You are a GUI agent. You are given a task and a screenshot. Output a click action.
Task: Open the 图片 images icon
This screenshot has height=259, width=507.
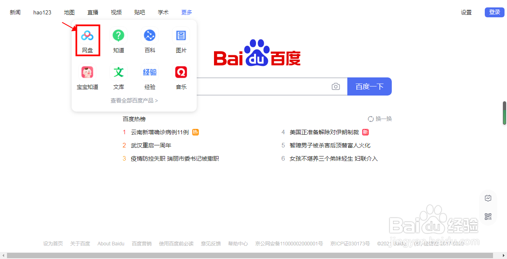point(181,36)
